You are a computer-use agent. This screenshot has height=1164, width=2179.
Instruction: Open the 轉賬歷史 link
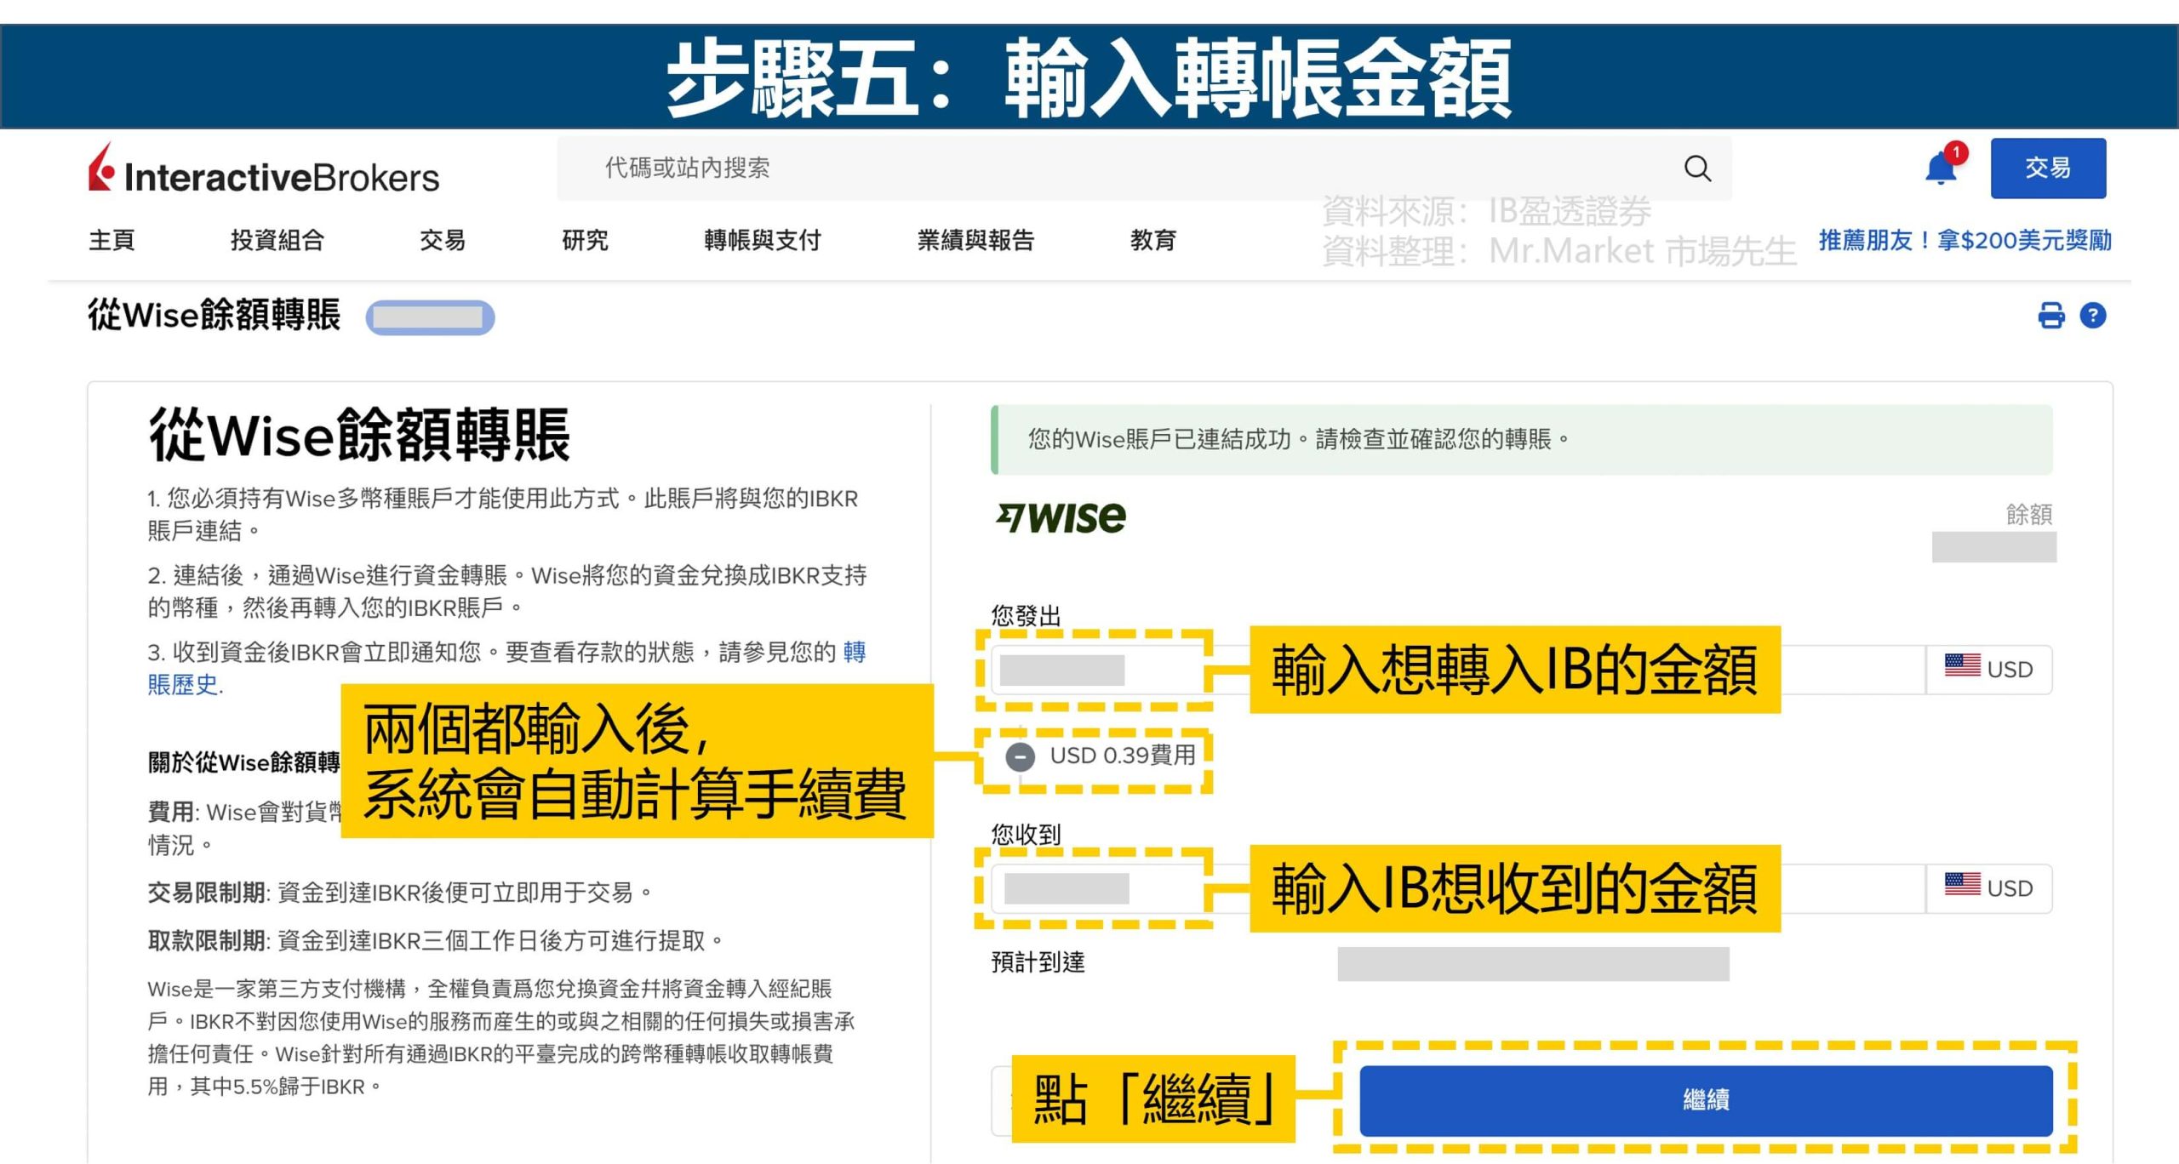point(183,684)
